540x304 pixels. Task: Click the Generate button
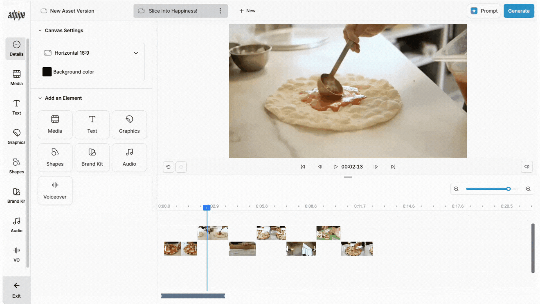coord(519,11)
